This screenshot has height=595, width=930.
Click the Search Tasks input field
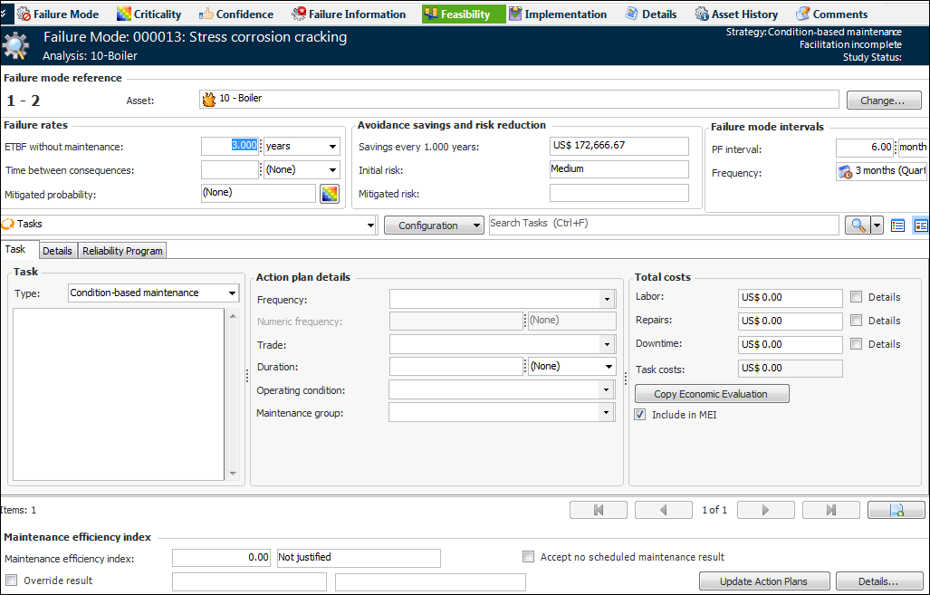663,224
